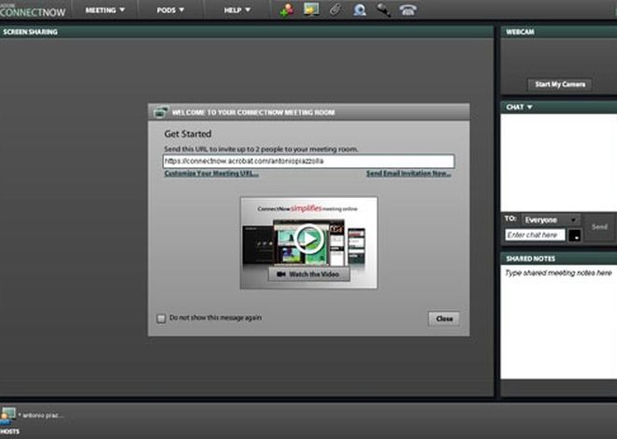
Task: Click the Hosts label
Action: pos(9,432)
